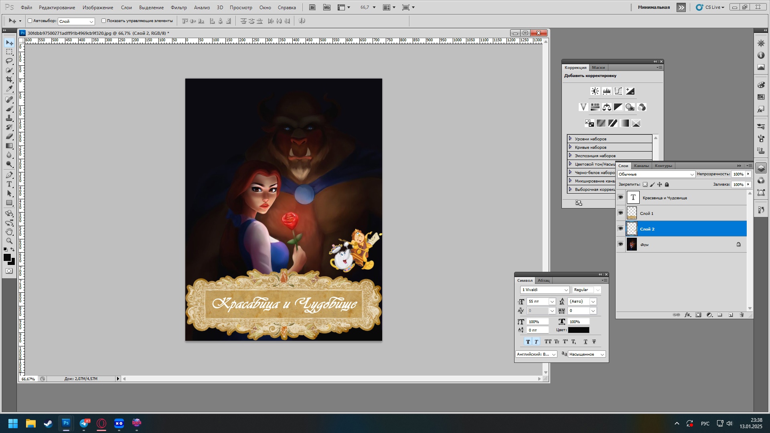Add a Brightness/Contrast adjustment
Image resolution: width=770 pixels, height=433 pixels.
[x=595, y=91]
